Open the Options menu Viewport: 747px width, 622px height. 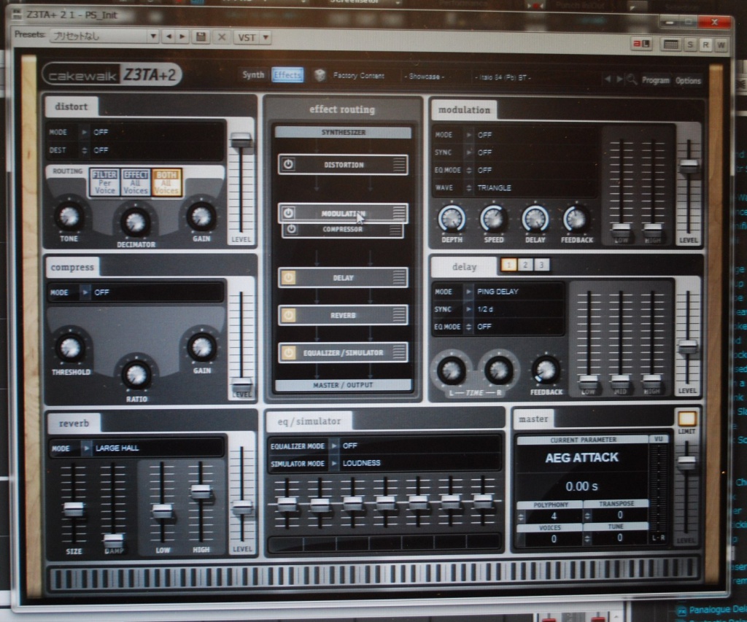click(x=688, y=80)
